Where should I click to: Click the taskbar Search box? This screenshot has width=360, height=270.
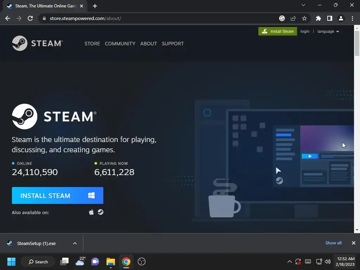tap(38, 262)
